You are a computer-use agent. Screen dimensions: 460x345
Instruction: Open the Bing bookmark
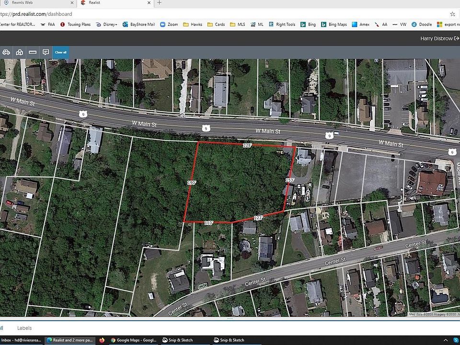308,24
